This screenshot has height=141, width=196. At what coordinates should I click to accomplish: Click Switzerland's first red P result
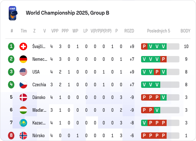point(144,46)
